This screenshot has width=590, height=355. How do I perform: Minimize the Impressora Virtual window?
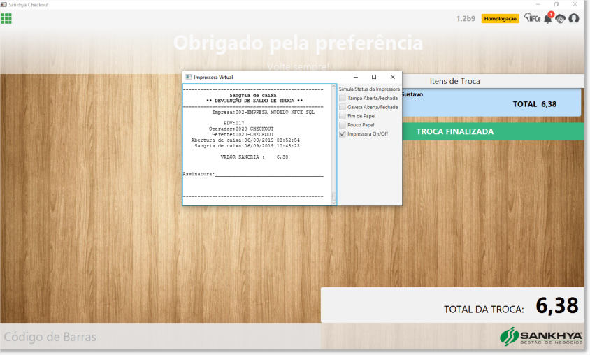coord(356,77)
